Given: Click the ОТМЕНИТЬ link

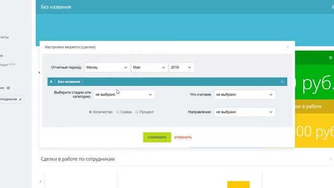Looking at the screenshot, I should pyautogui.click(x=183, y=137).
